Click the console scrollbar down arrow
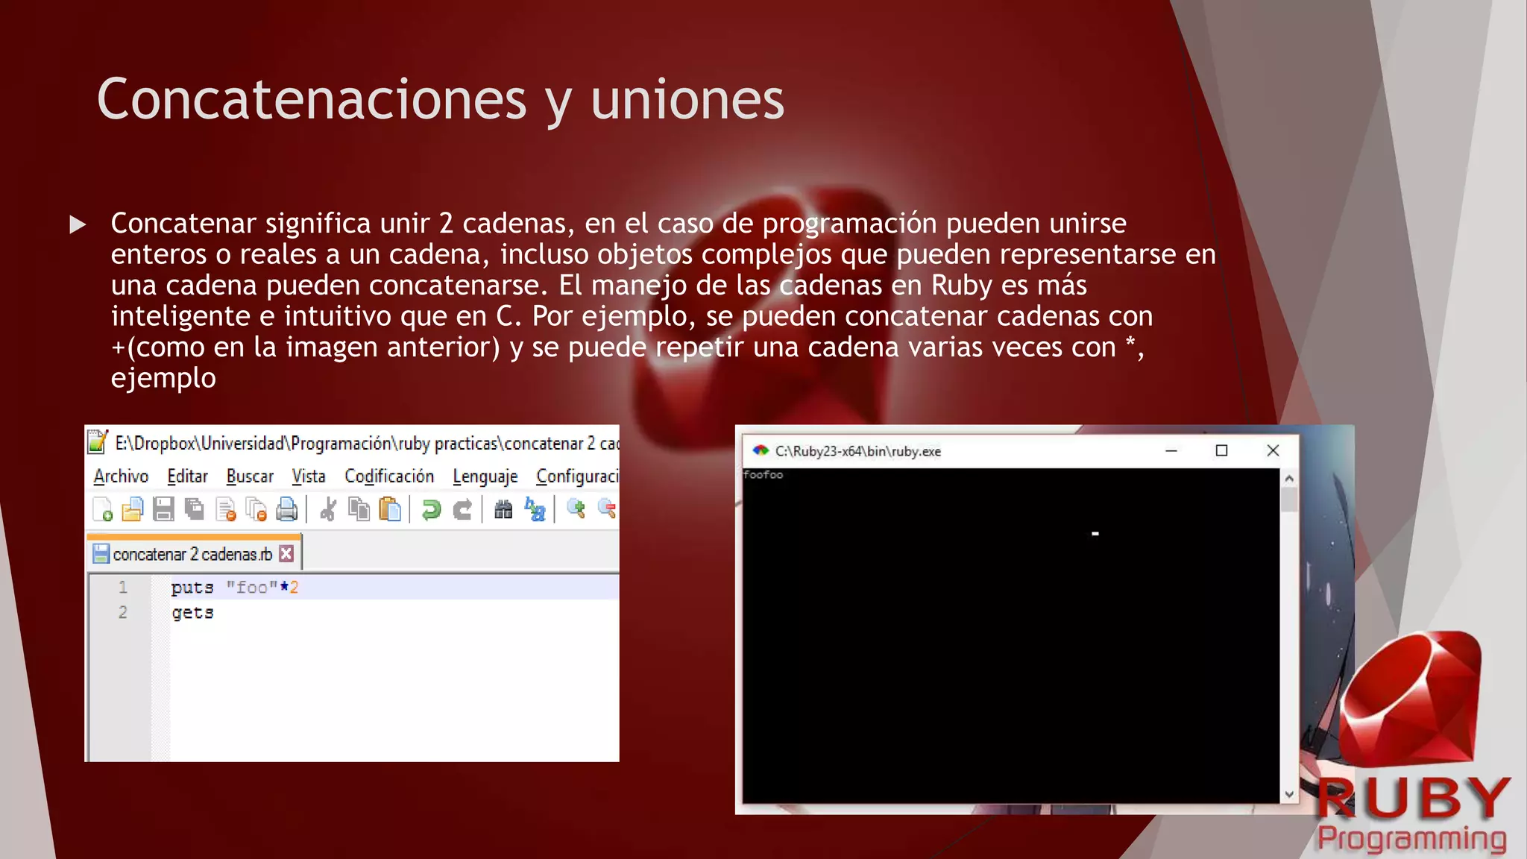The width and height of the screenshot is (1527, 859). point(1289,795)
